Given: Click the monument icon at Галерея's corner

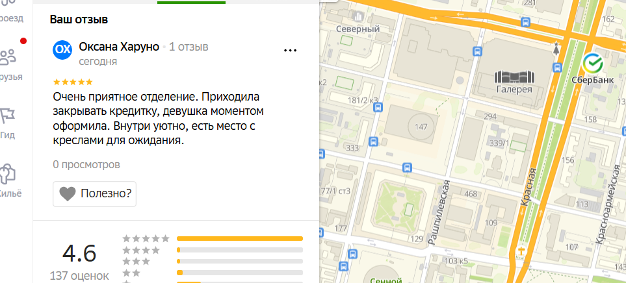Looking at the screenshot, I should click(556, 49).
